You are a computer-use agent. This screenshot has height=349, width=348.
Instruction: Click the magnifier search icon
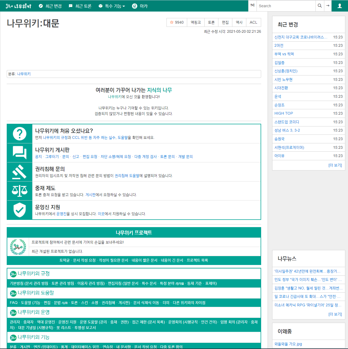[319, 6]
